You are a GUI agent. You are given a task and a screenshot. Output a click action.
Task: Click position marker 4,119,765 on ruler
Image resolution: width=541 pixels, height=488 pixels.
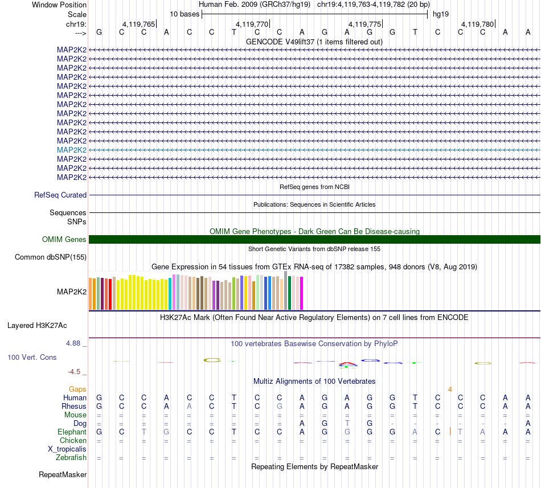coord(139,24)
